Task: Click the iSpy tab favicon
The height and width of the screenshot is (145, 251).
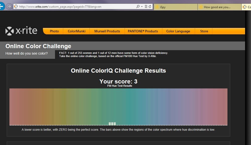Action: point(157,7)
